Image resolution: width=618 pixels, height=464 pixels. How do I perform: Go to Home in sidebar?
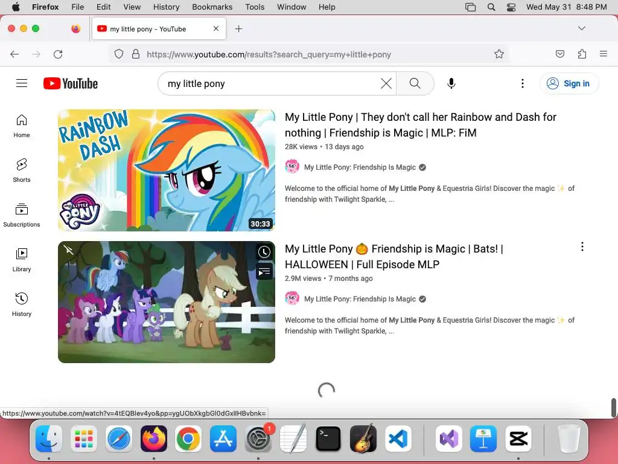pos(22,126)
